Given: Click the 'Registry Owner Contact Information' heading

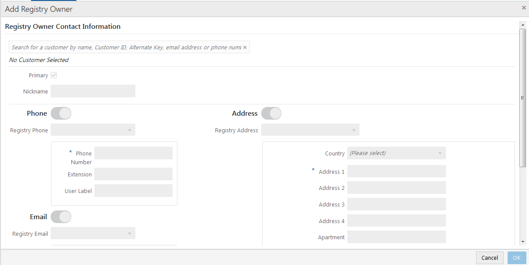Looking at the screenshot, I should pyautogui.click(x=62, y=27).
